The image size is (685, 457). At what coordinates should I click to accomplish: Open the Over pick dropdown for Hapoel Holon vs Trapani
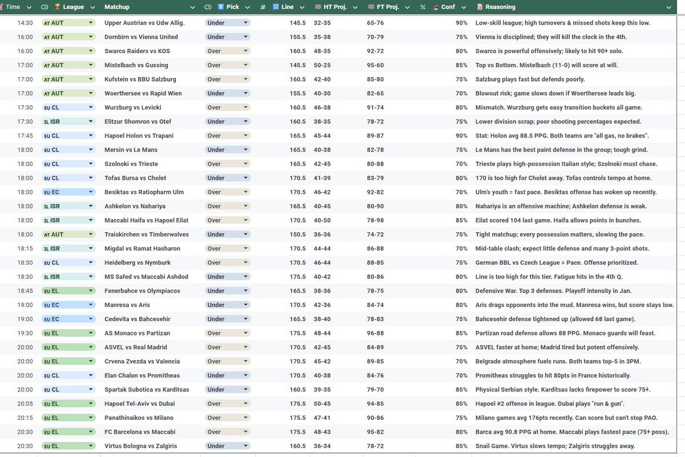point(246,136)
